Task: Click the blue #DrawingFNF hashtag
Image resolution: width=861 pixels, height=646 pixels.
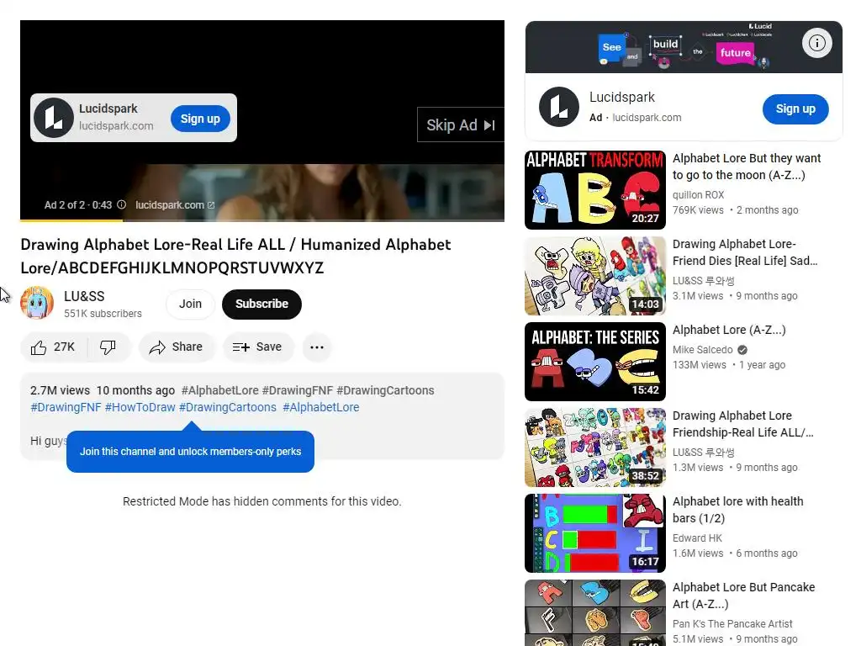Action: coord(66,408)
